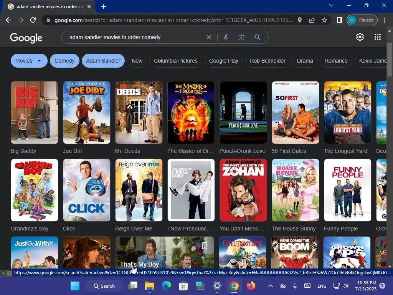393x295 pixels.
Task: Open the Windows taskbar Search box
Action: [104, 286]
